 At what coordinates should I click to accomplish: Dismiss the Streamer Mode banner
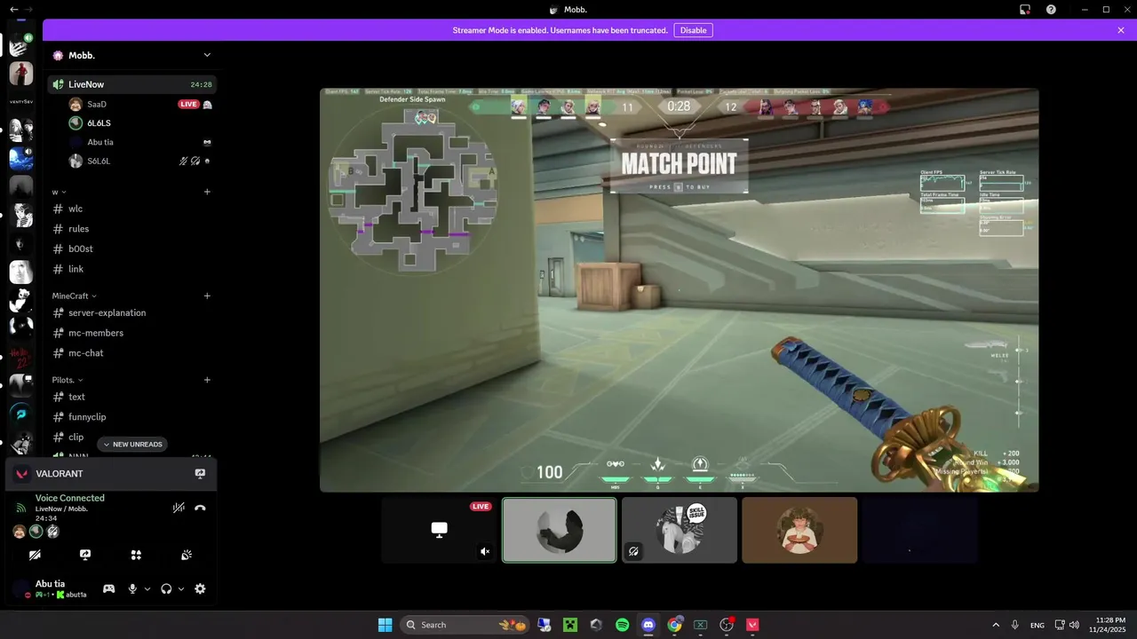1121,30
